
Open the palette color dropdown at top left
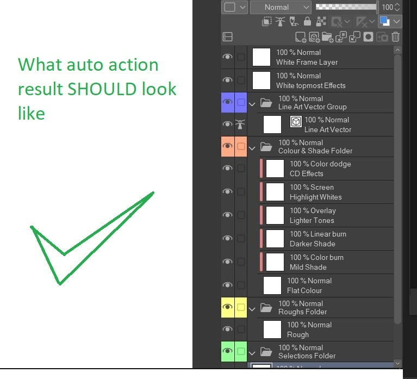click(234, 7)
